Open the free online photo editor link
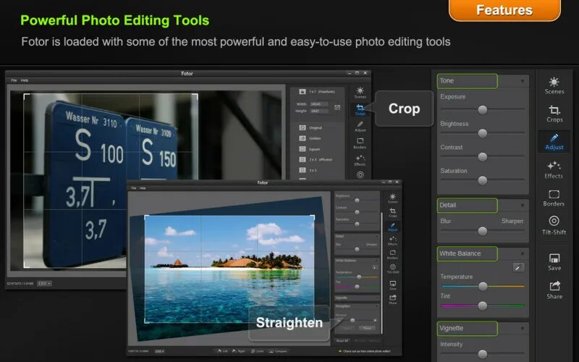The width and height of the screenshot is (579, 362). [365, 351]
